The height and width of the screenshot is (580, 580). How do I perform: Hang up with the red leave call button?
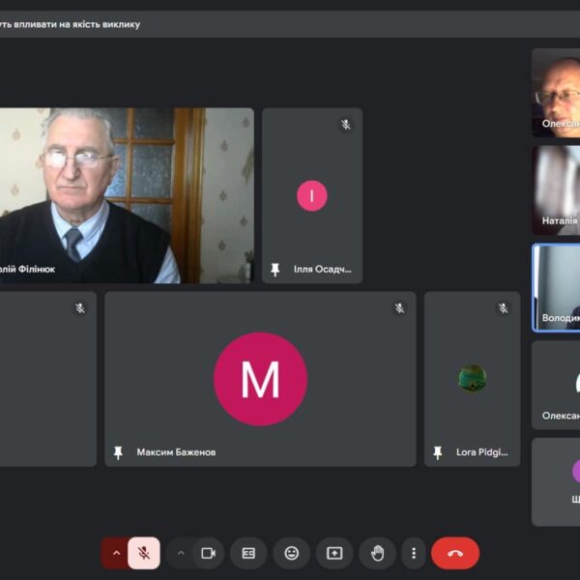pos(455,553)
